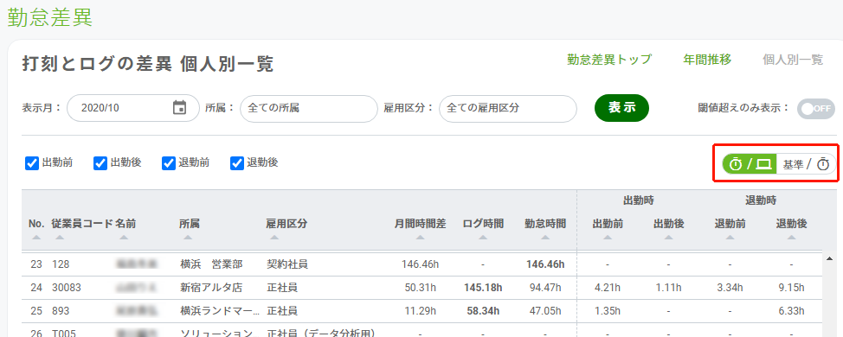Uncheck the 退勤後 checkbox

click(x=236, y=163)
